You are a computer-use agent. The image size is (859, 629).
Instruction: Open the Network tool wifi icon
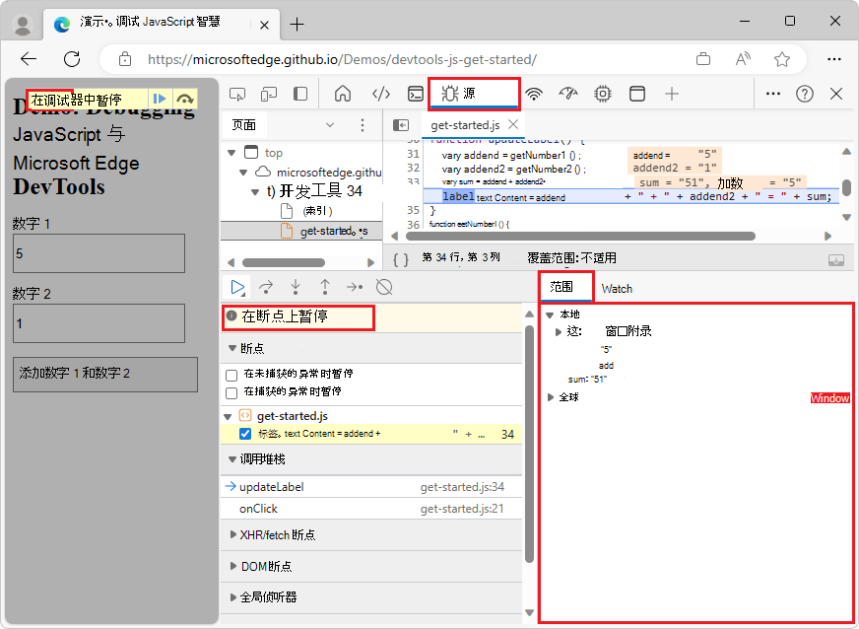pos(534,94)
